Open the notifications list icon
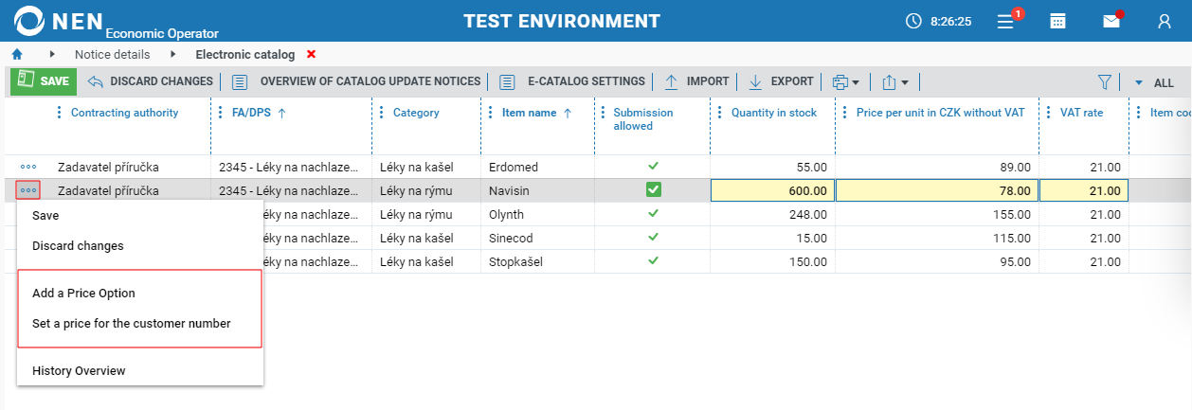This screenshot has height=410, width=1192. click(x=1007, y=21)
